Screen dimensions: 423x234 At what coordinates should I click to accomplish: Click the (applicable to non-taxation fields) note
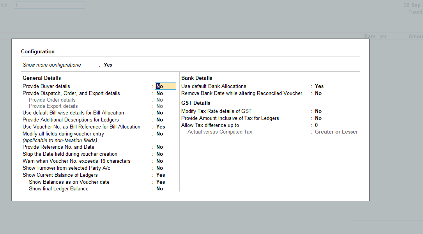60,140
